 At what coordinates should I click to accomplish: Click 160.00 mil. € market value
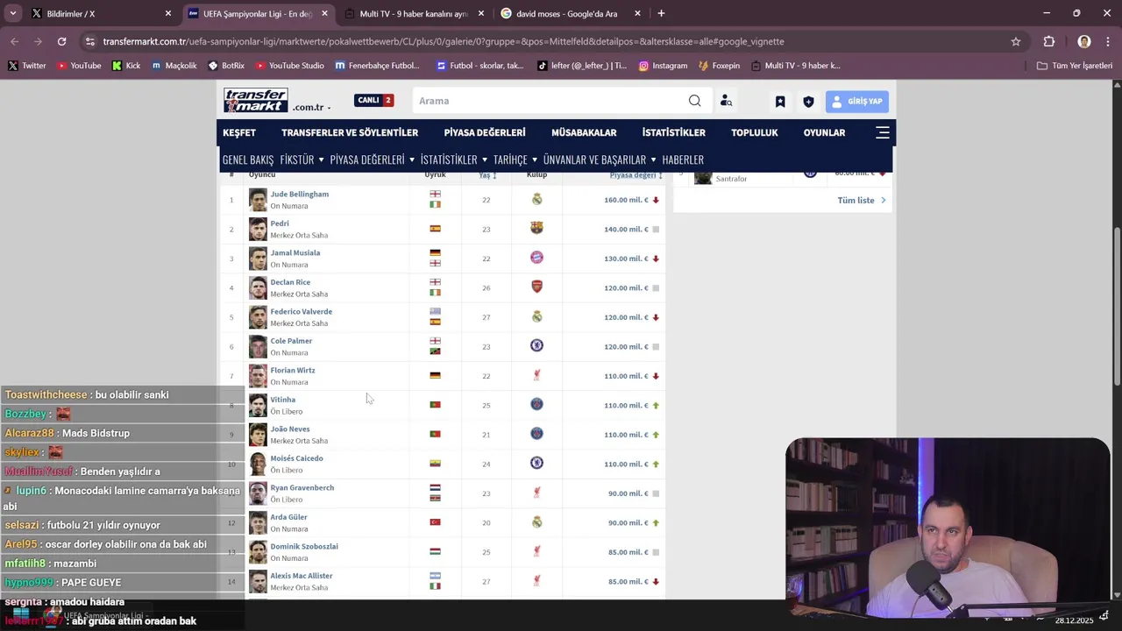626,200
